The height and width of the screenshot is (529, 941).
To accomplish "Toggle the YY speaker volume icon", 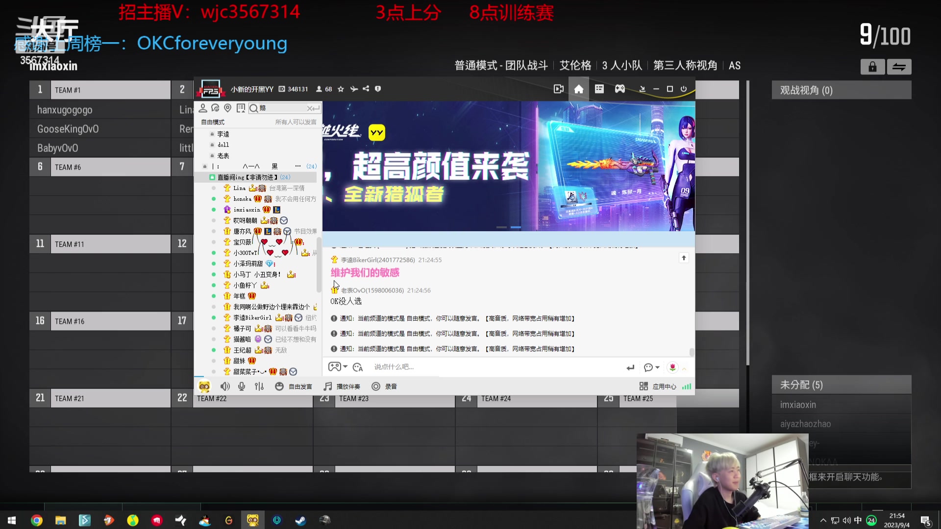I will click(x=225, y=386).
